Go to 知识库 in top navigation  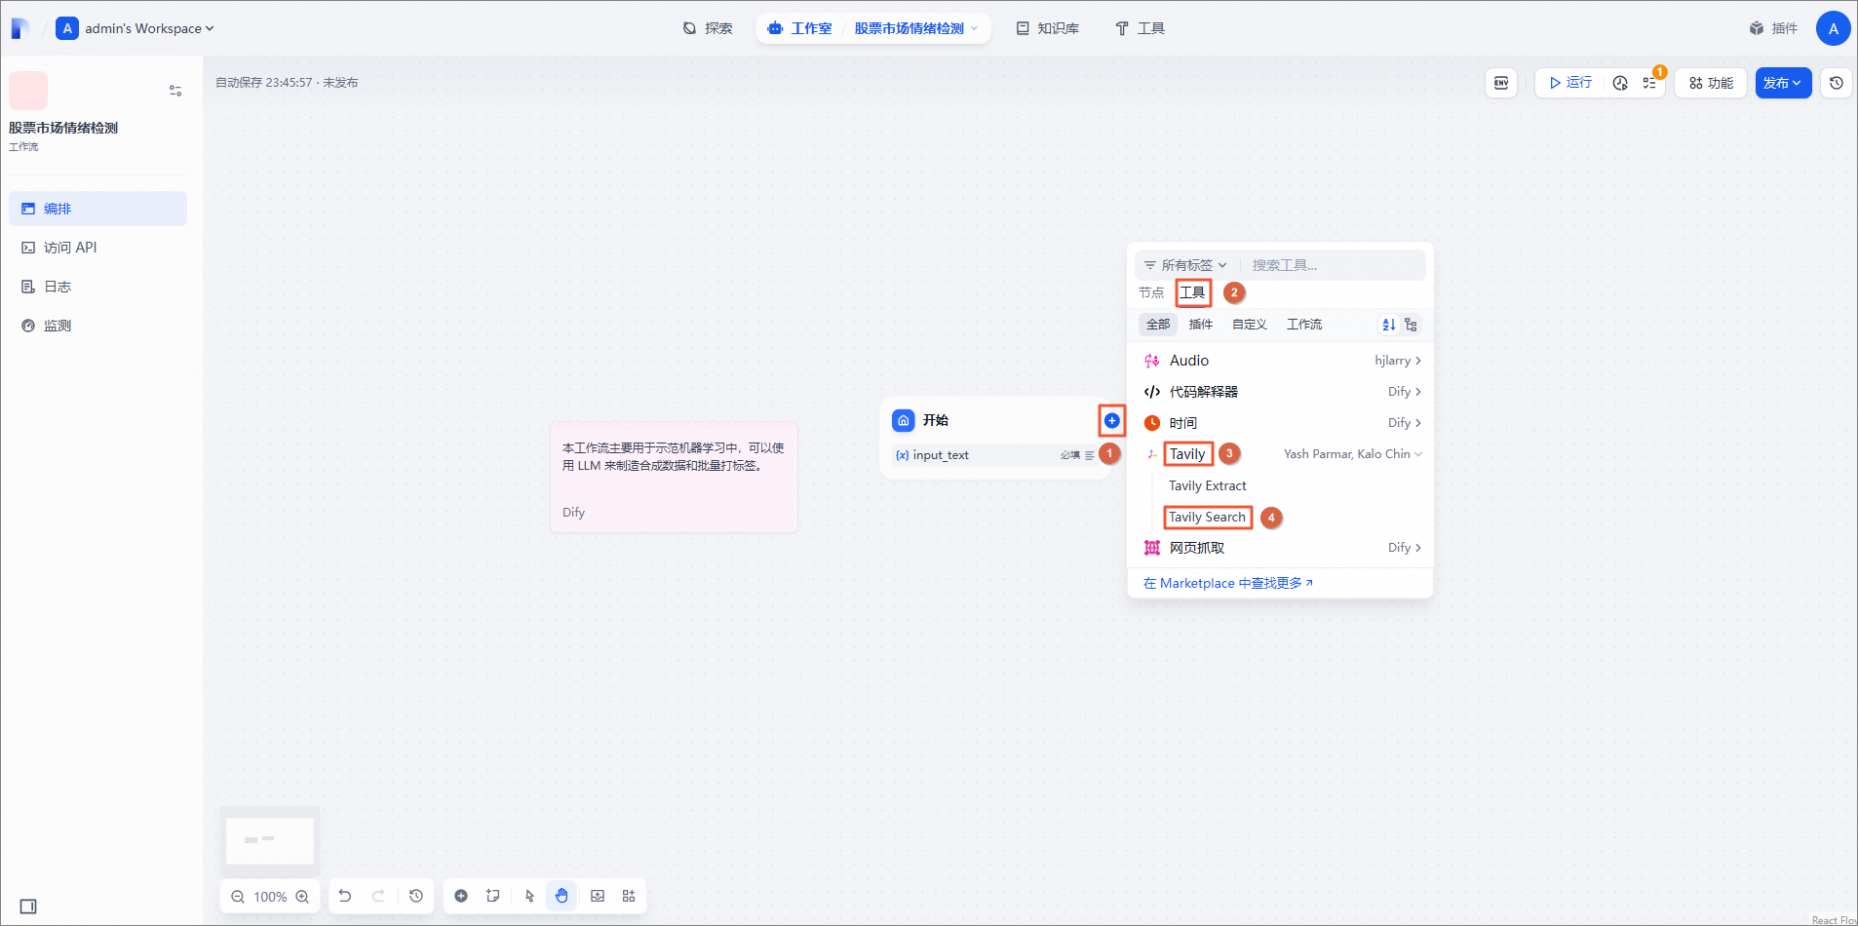(x=1048, y=28)
